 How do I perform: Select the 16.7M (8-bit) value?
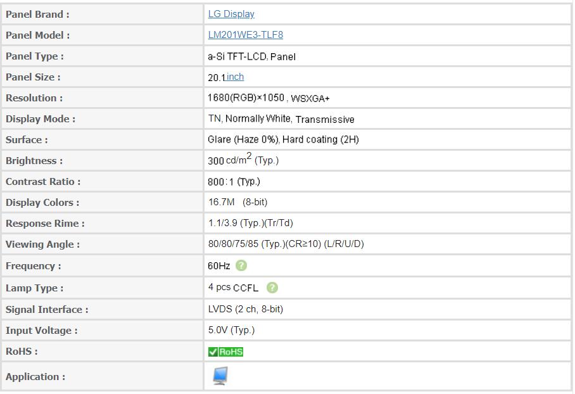point(237,202)
